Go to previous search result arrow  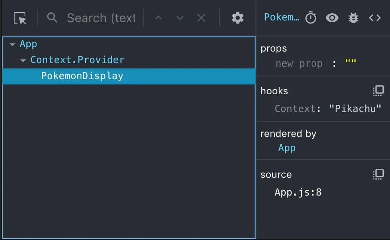click(158, 18)
